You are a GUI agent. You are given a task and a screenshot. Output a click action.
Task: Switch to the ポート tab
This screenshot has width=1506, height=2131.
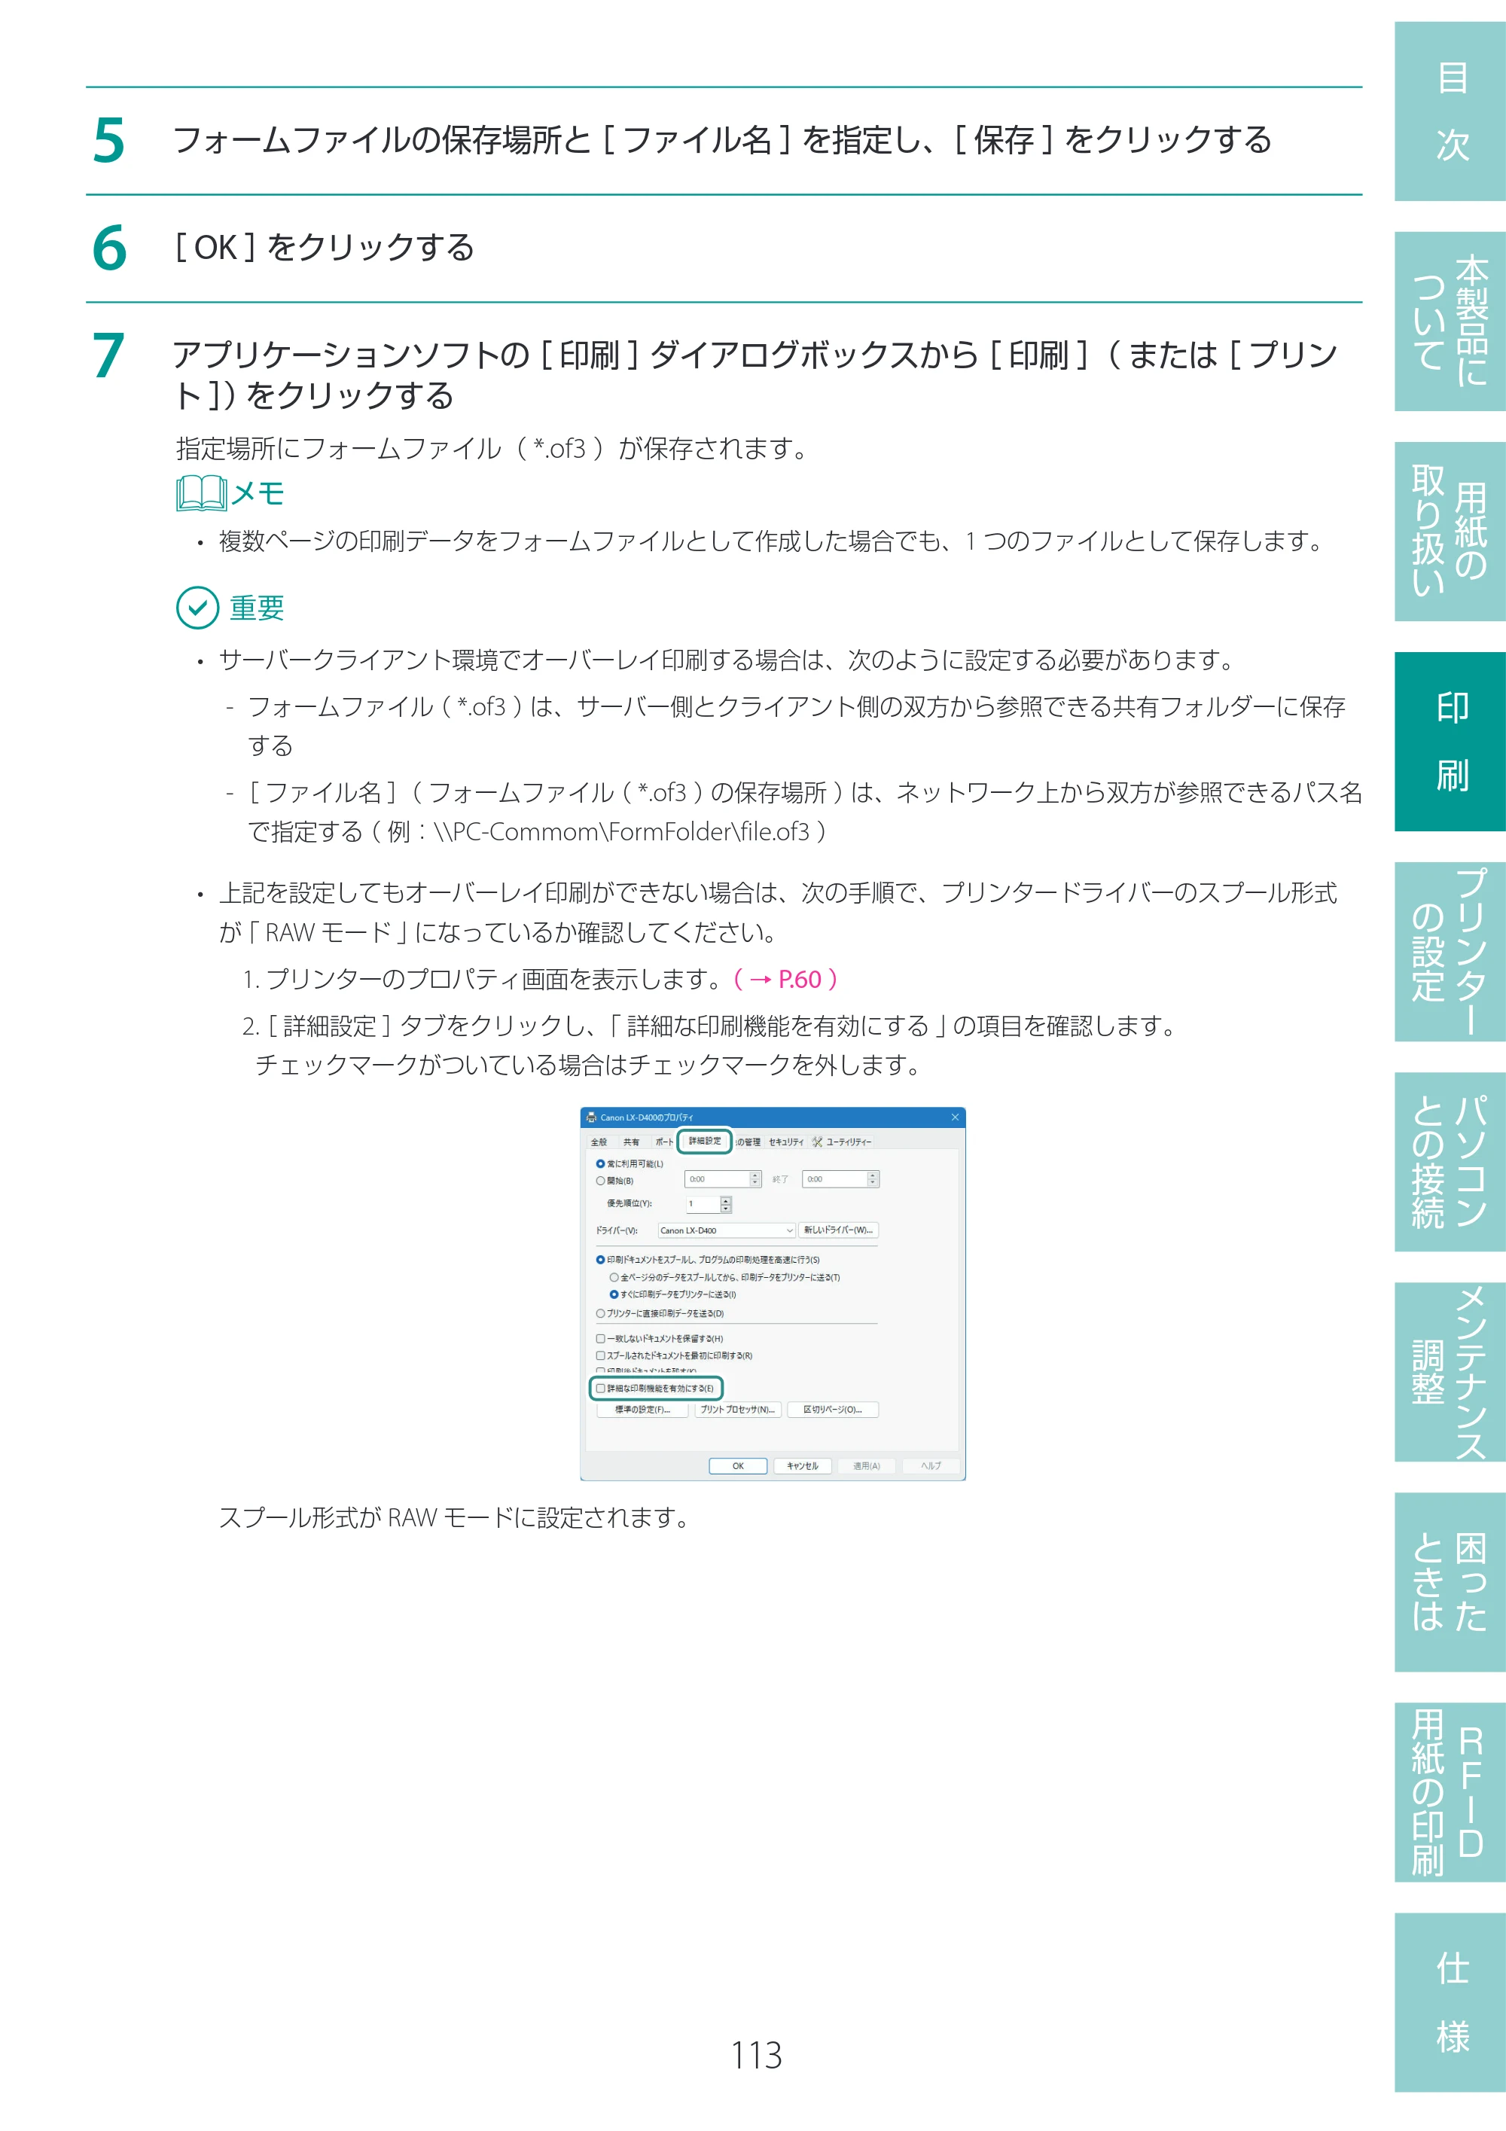pyautogui.click(x=663, y=1142)
